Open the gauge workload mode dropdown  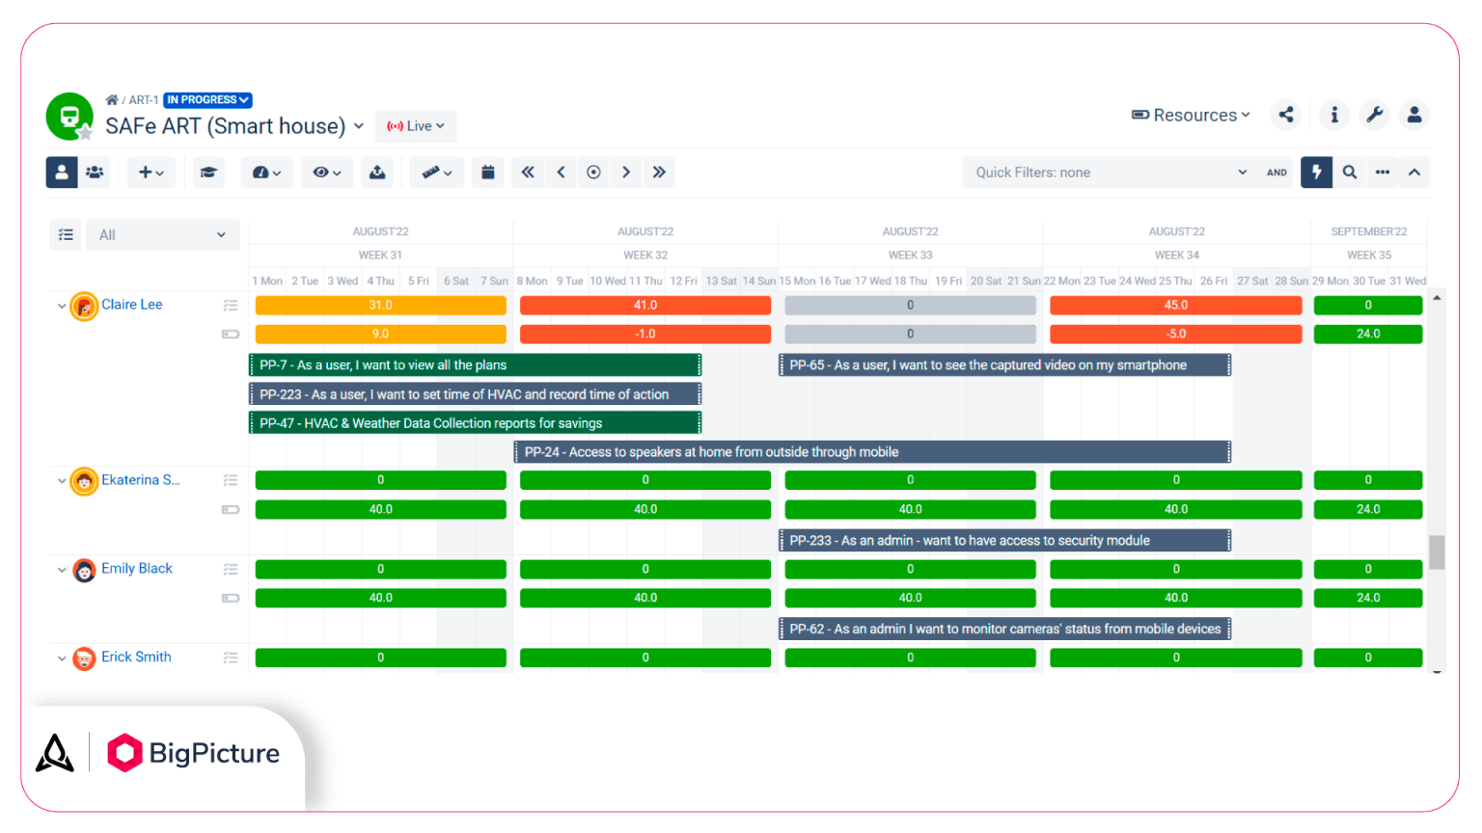[x=266, y=173]
